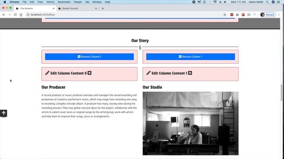Close The Rockers tab
Image resolution: width=284 pixels, height=159 pixels.
[x=53, y=8]
